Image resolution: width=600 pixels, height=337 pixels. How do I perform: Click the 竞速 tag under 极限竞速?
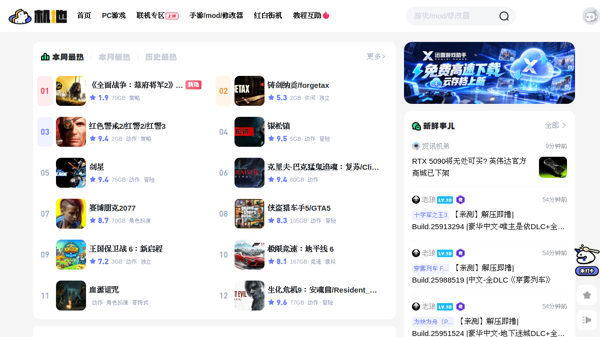tap(316, 262)
